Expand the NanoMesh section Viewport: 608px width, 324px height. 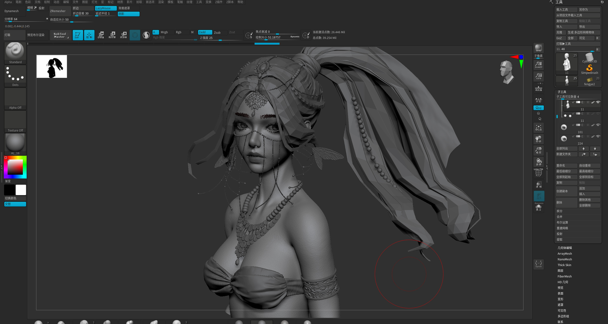564,259
